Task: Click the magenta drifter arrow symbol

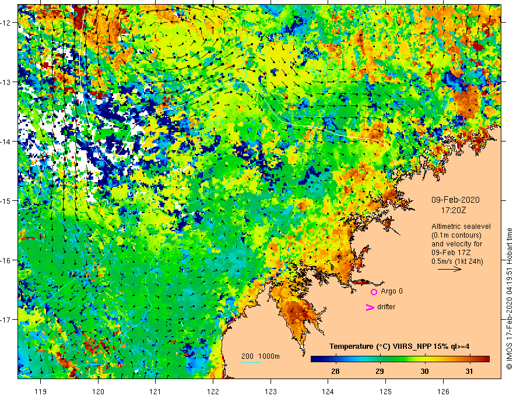Action: tap(370, 307)
